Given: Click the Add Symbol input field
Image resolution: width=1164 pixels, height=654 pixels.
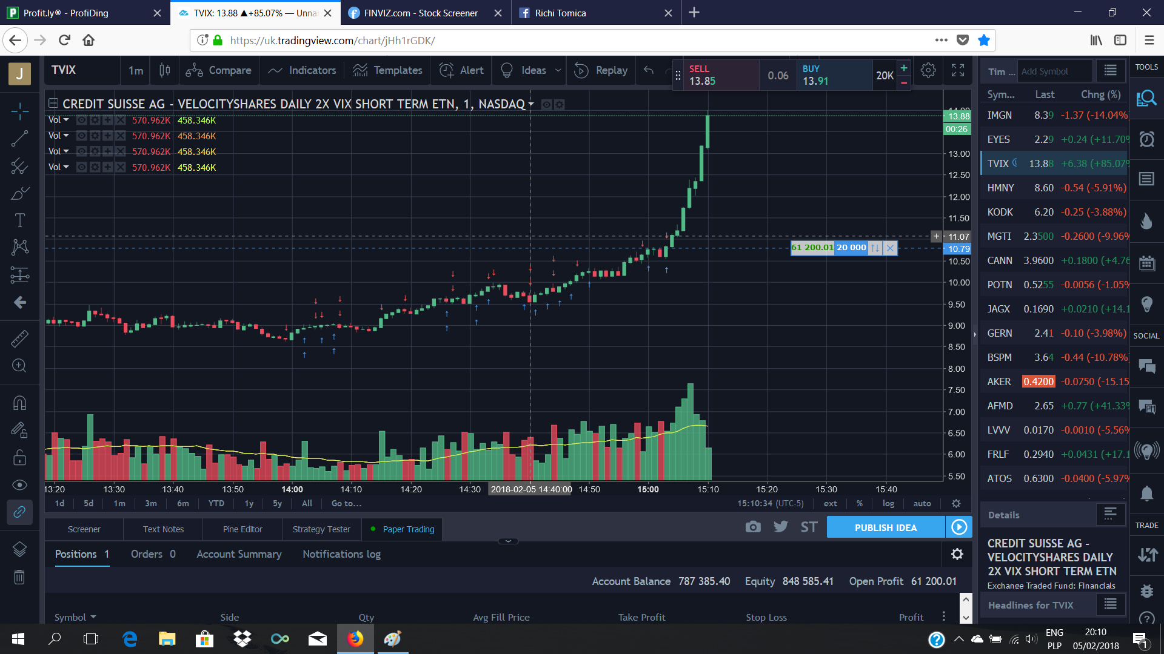Looking at the screenshot, I should [1054, 71].
